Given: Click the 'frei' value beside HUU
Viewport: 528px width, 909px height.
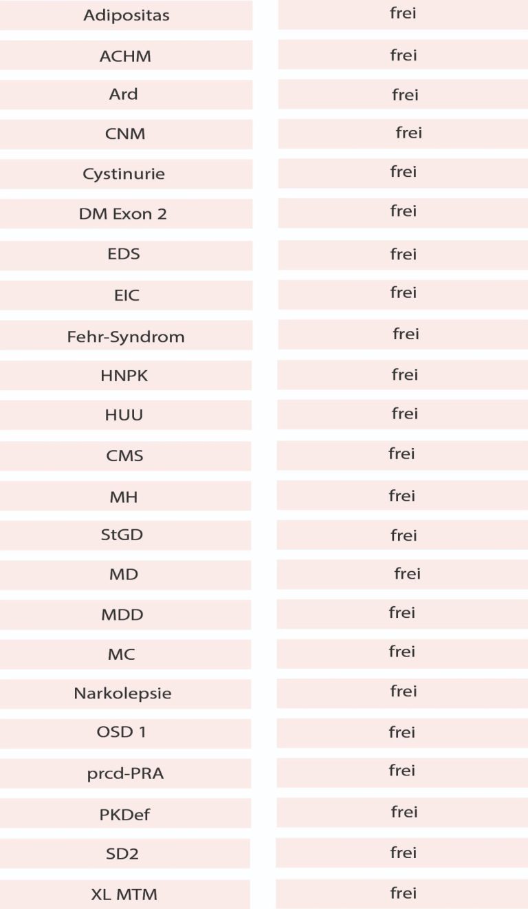Looking at the screenshot, I should 403,414.
